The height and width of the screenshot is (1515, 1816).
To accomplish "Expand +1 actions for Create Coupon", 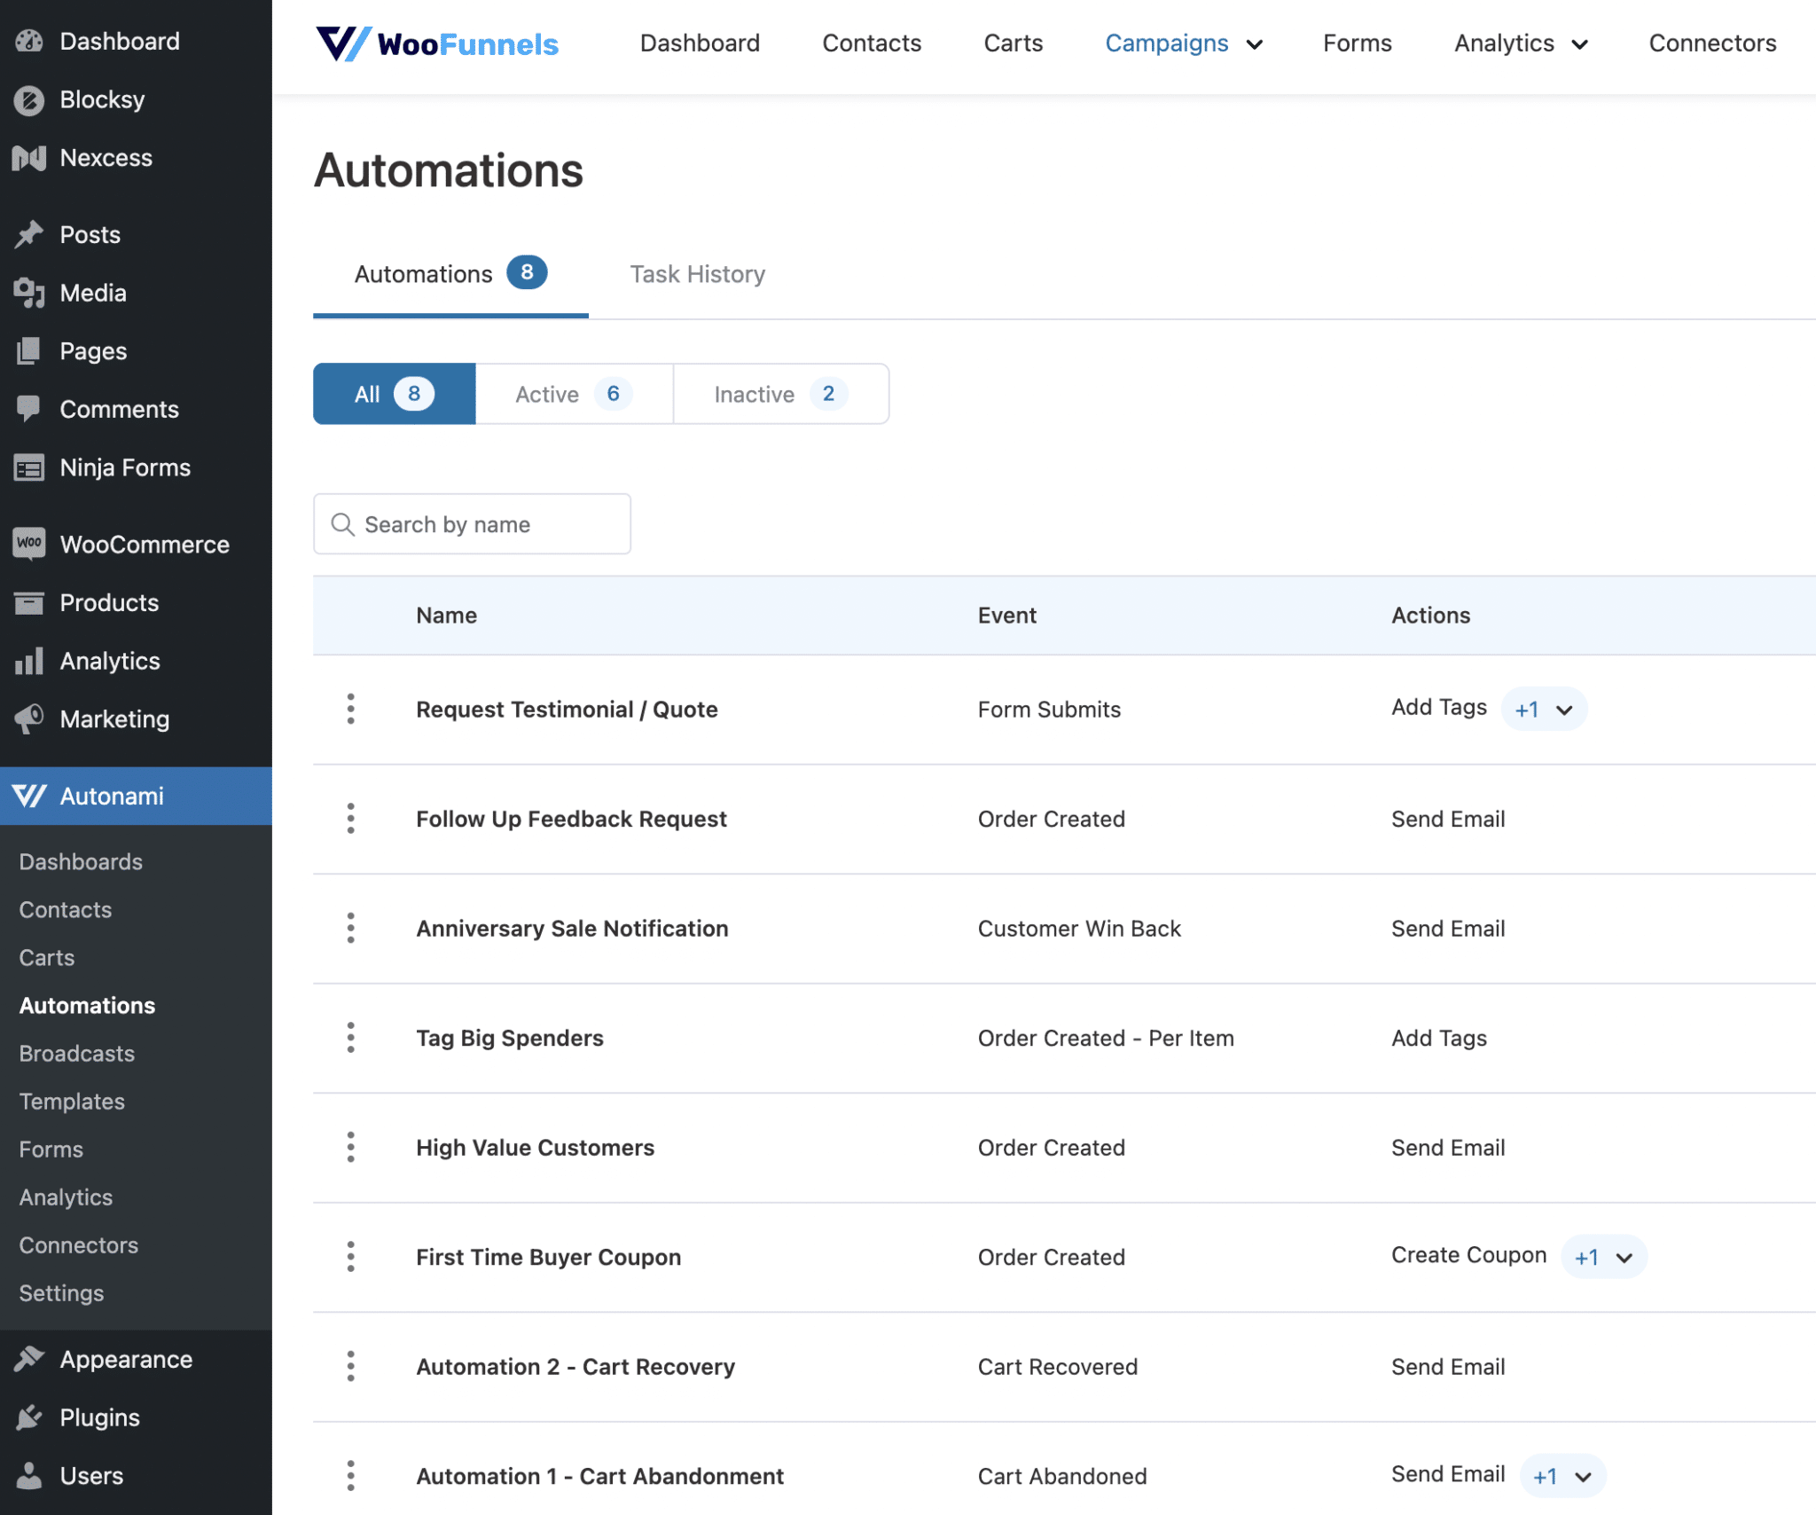I will [x=1603, y=1257].
